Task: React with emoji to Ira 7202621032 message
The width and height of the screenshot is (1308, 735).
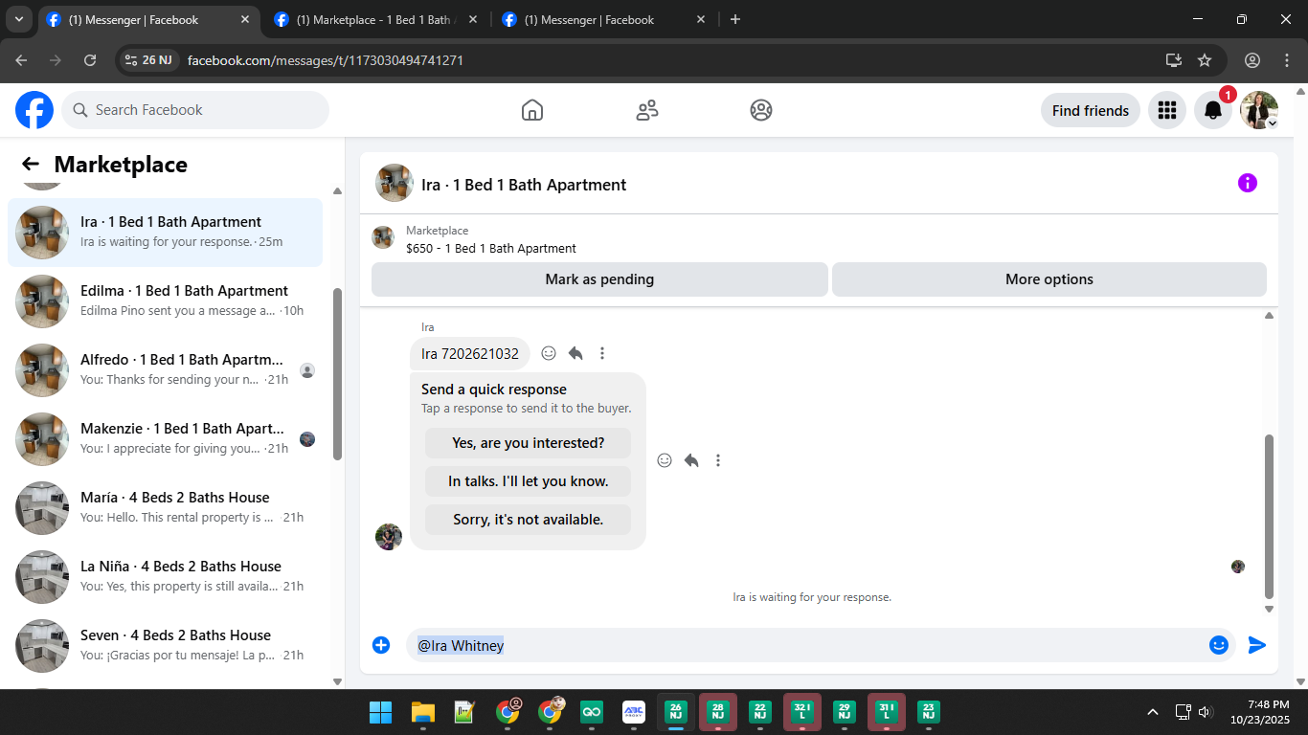Action: 549,353
